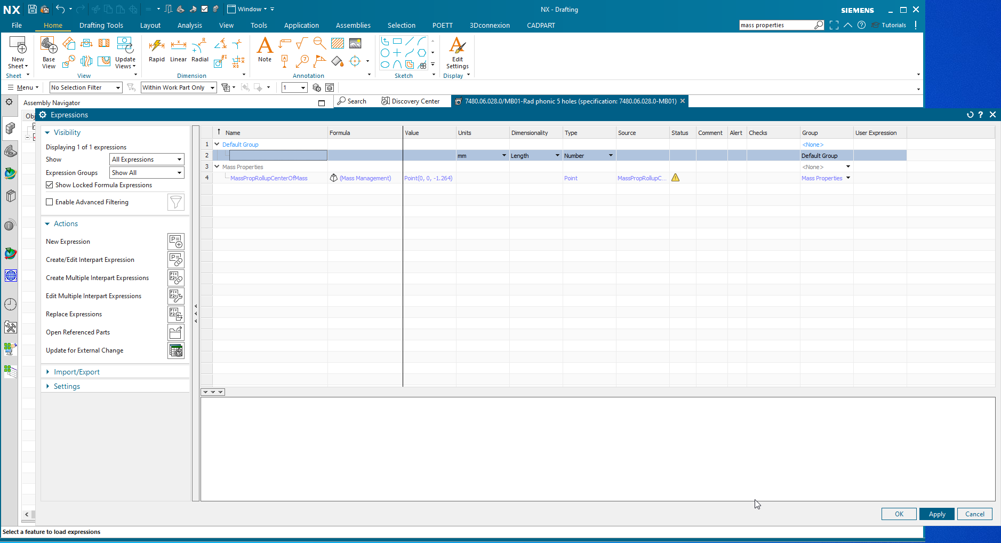Image resolution: width=1001 pixels, height=543 pixels.
Task: Open the Within Work Part Only dropdown
Action: 179,87
